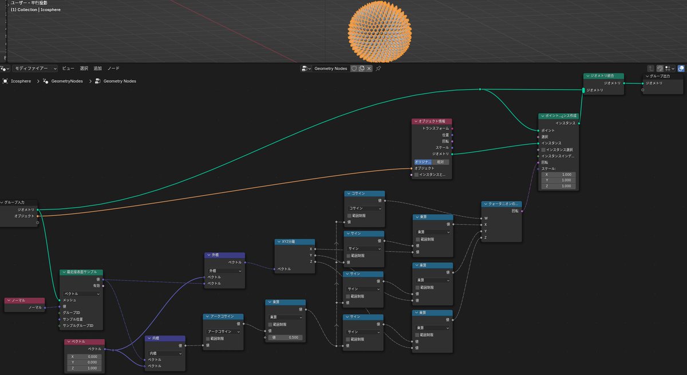This screenshot has height=375, width=687.
Task: Collapse the 最近接表面サンプル node
Action: tap(64, 273)
